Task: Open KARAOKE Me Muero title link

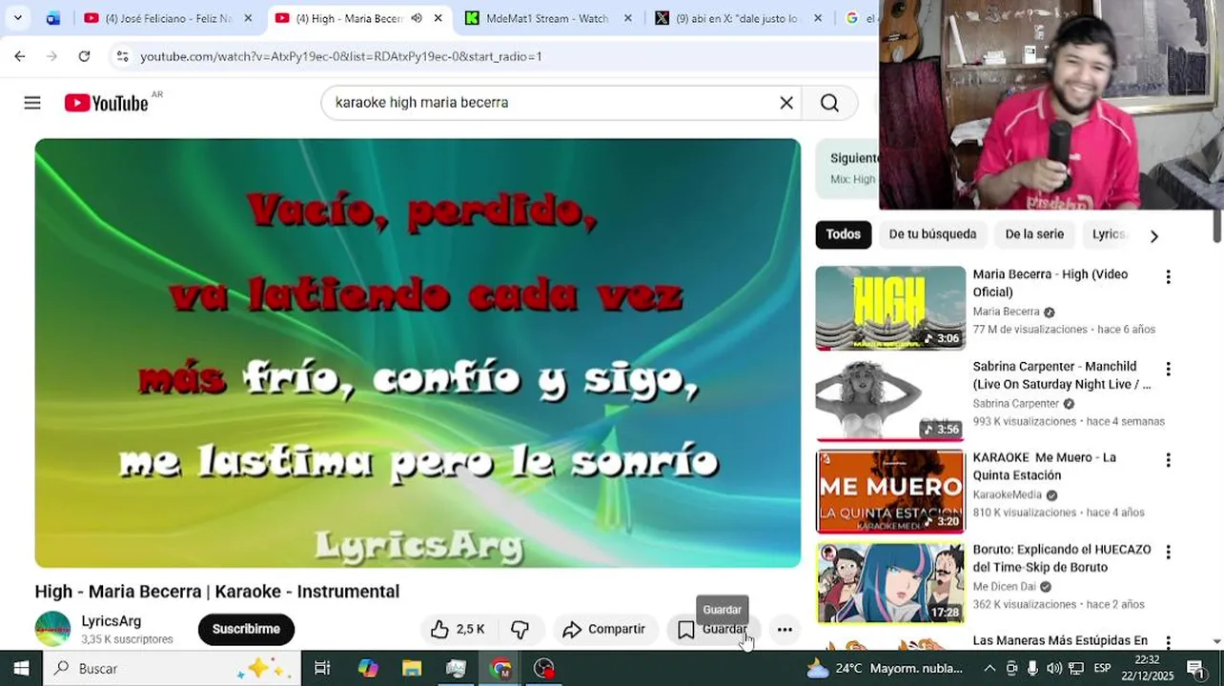Action: pyautogui.click(x=1045, y=467)
